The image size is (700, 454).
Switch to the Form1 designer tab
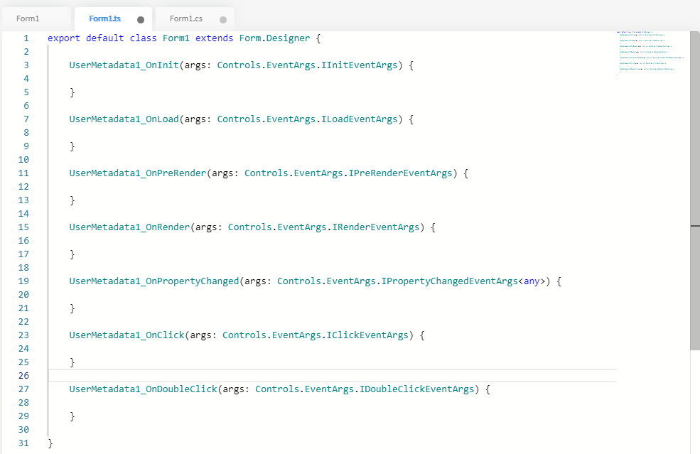click(28, 18)
